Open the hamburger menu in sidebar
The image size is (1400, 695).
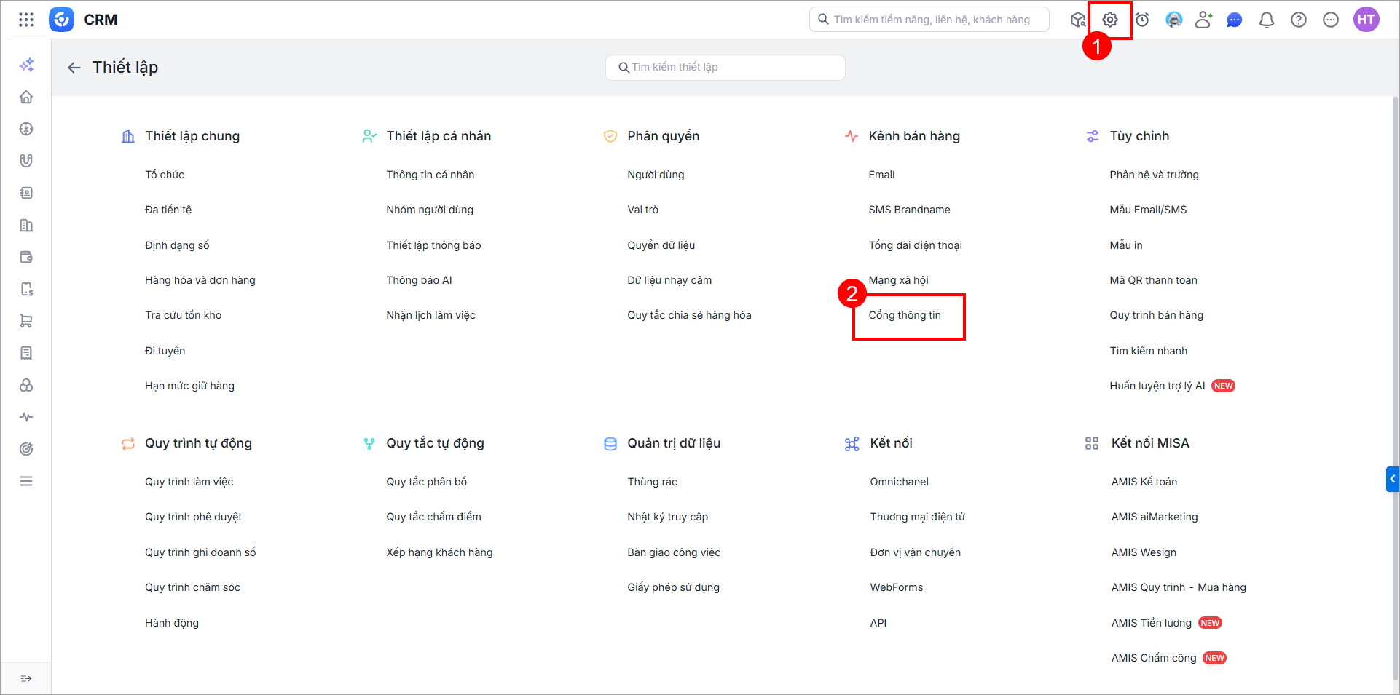26,481
